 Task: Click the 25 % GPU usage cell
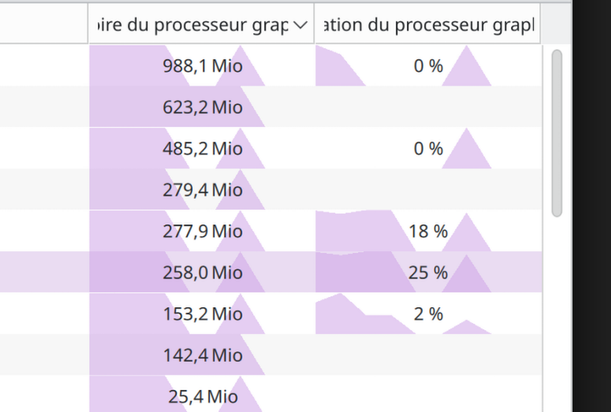click(428, 273)
